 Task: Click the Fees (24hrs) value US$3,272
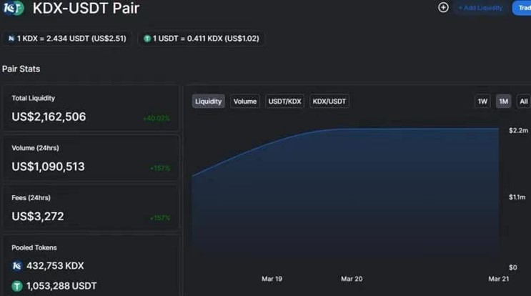point(38,217)
